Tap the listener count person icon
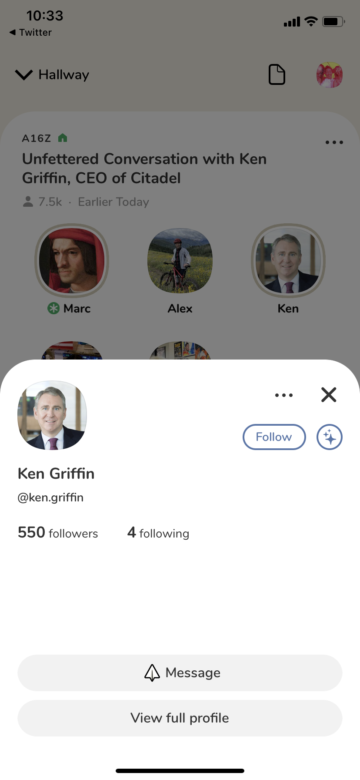Viewport: 360px width, 780px height. [x=28, y=202]
